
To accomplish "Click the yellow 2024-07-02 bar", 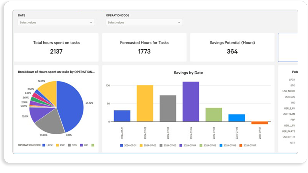I will pos(145,103).
